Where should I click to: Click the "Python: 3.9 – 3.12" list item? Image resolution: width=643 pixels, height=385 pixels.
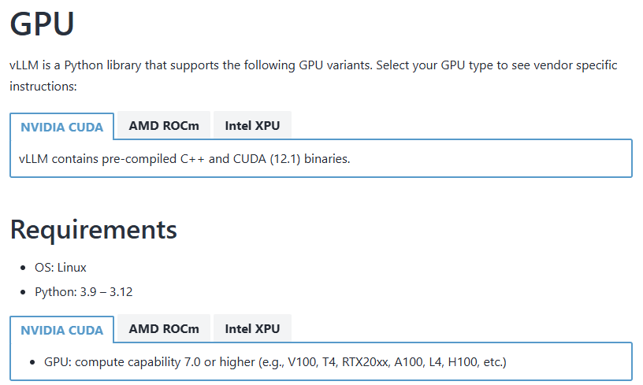(x=84, y=292)
